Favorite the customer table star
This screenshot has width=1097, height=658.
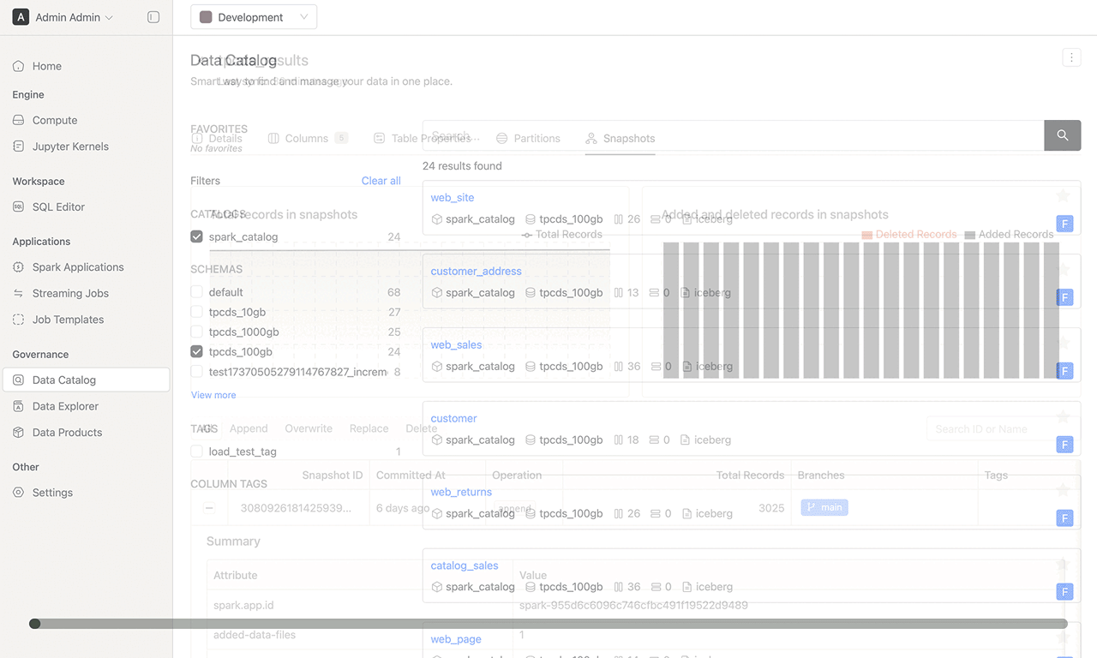coord(1064,417)
